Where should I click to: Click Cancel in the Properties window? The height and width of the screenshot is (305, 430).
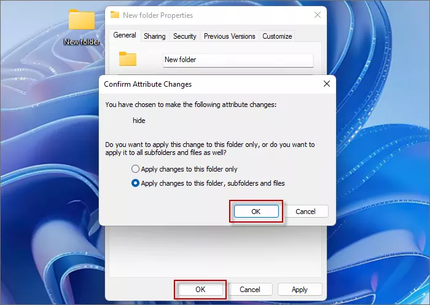(x=250, y=290)
